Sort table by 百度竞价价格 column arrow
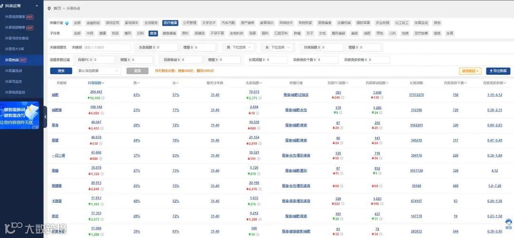The width and height of the screenshot is (514, 238). click(505, 83)
